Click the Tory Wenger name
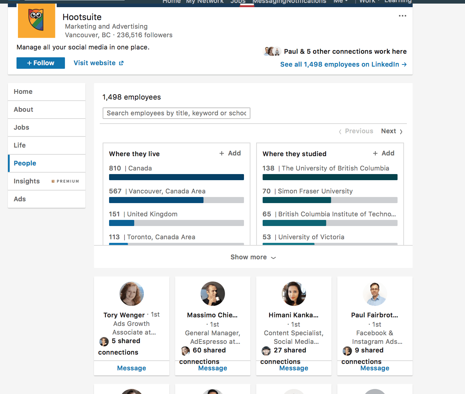The width and height of the screenshot is (465, 394). tap(124, 315)
